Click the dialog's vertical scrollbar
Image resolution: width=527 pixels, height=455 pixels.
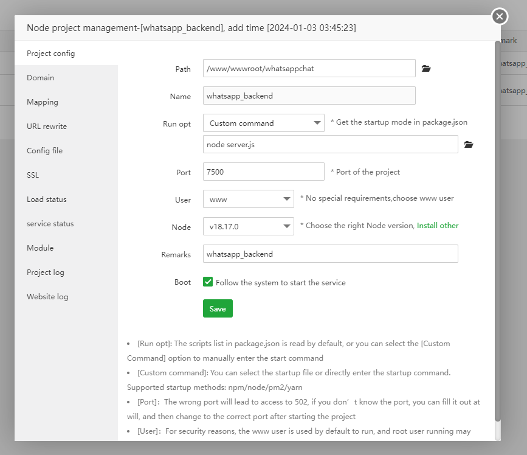pos(498,231)
